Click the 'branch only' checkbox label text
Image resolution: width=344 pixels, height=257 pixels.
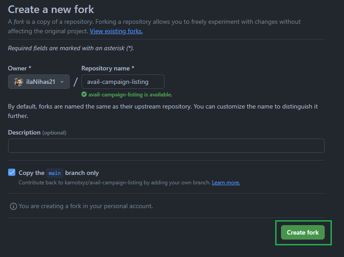point(82,173)
